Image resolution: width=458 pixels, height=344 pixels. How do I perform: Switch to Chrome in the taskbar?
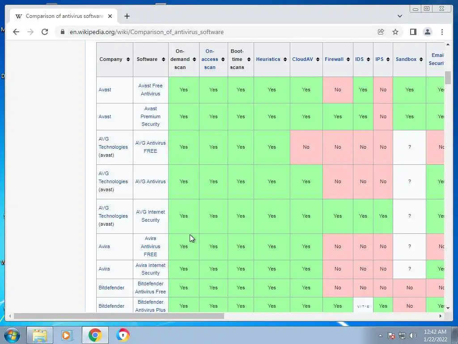(x=95, y=335)
